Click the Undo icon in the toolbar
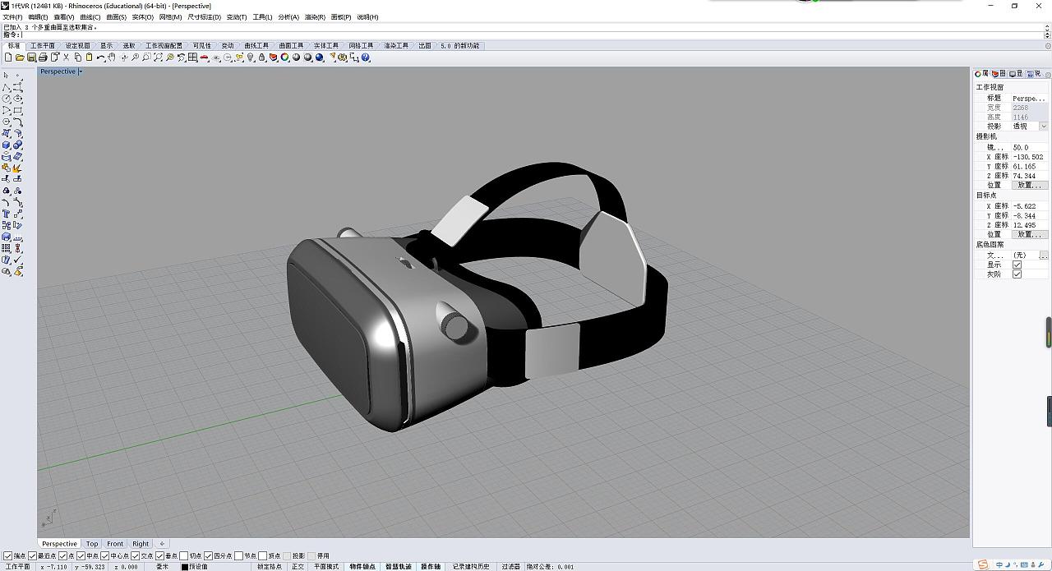Screen dimensions: 1052x571 pyautogui.click(x=102, y=58)
